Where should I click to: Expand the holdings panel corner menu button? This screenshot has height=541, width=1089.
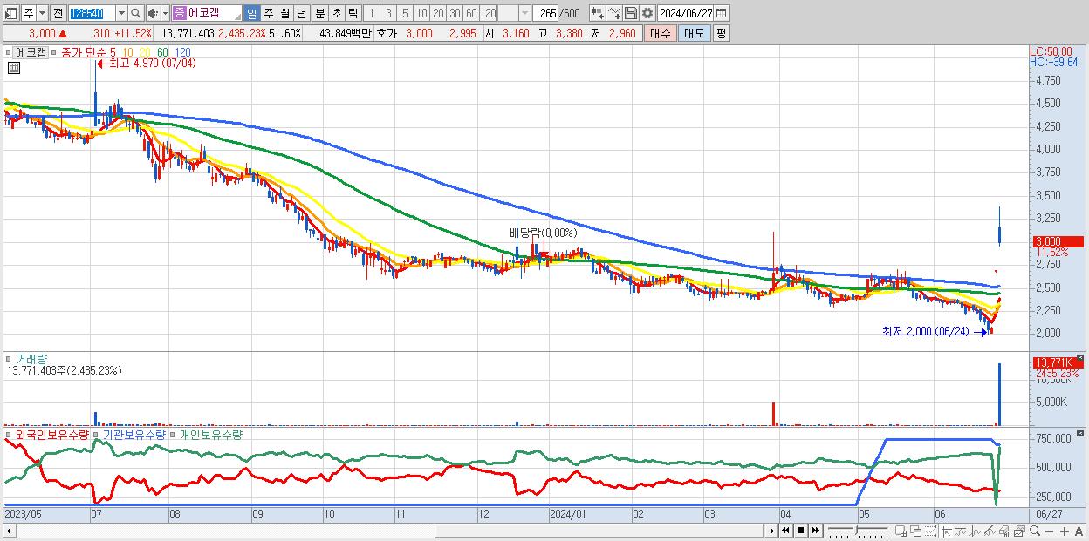click(1081, 431)
